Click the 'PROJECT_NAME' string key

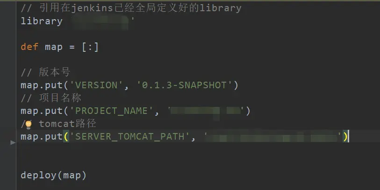tap(112, 111)
